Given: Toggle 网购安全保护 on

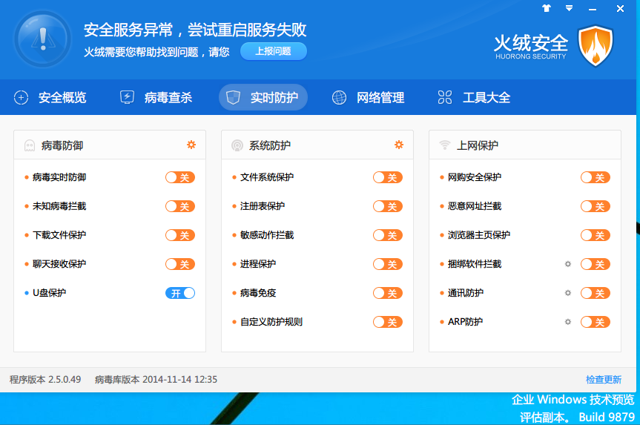Looking at the screenshot, I should click(596, 177).
